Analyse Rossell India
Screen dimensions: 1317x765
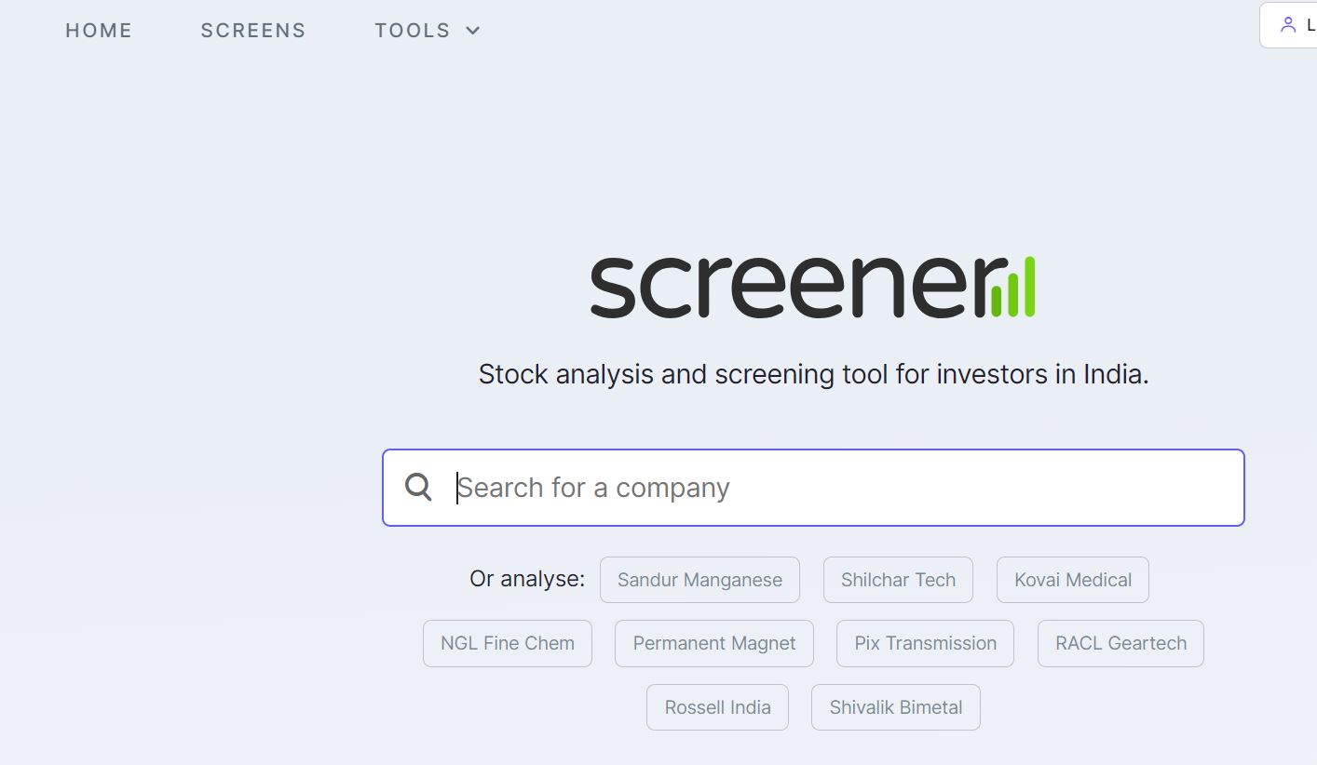(717, 707)
